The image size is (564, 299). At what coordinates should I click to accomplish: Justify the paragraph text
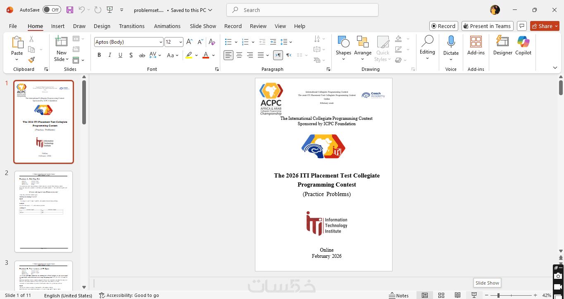tap(261, 55)
